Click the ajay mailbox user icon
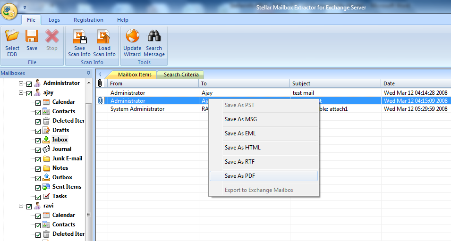The height and width of the screenshot is (241, 451). pyautogui.click(x=37, y=92)
